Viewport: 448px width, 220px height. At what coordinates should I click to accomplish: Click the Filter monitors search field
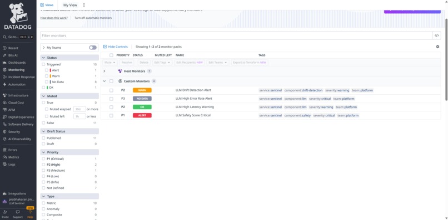[236, 35]
